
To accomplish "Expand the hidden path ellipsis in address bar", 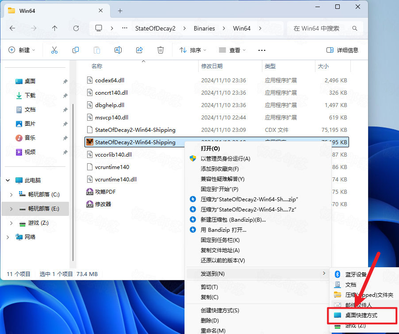I will click(x=125, y=28).
